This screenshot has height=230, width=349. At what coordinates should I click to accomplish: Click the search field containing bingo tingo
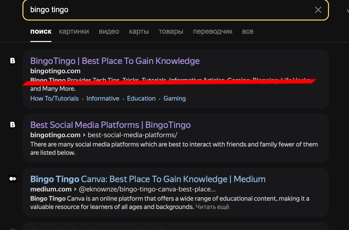176,10
